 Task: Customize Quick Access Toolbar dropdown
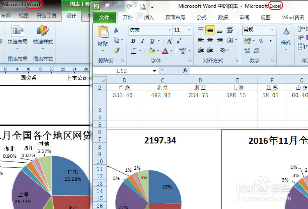(x=152, y=7)
